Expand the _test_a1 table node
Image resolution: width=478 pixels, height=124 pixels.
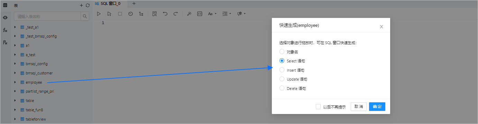point(15,27)
